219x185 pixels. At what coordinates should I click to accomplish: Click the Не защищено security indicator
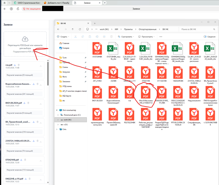click(32, 9)
